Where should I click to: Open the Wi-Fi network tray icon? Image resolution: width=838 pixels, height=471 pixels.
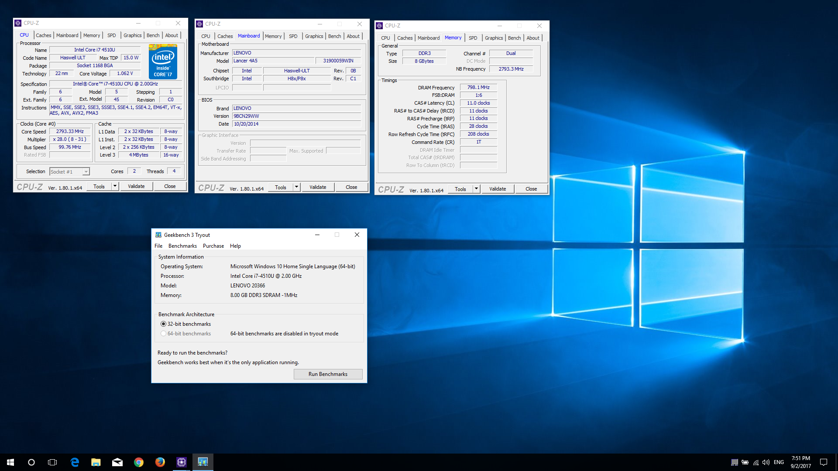coord(756,462)
